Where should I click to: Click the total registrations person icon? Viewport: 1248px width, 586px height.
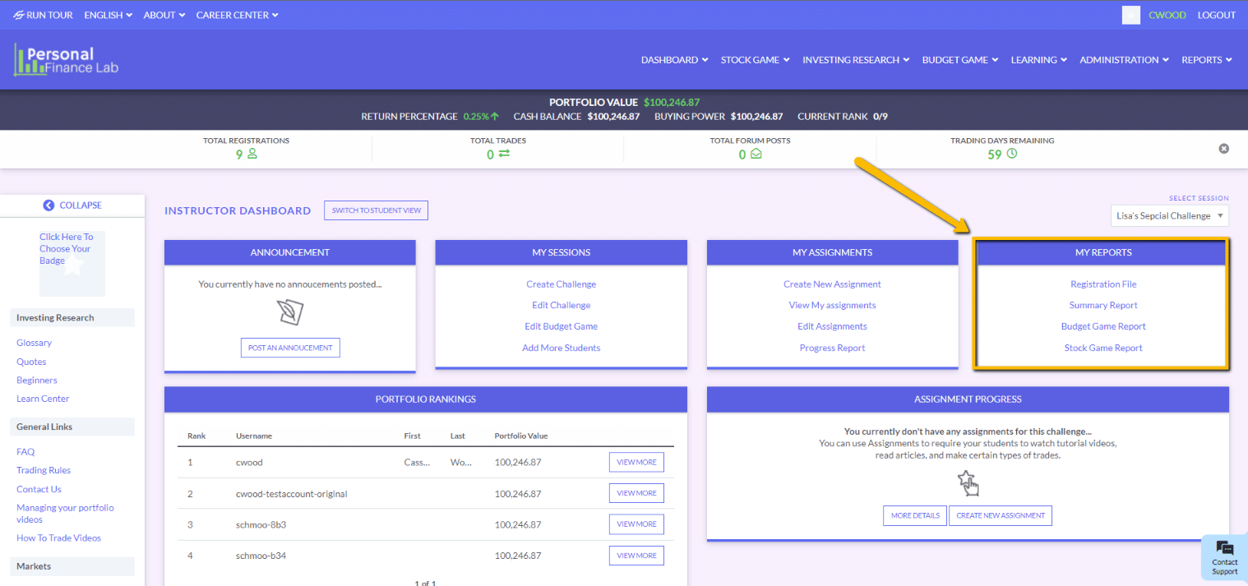point(252,154)
